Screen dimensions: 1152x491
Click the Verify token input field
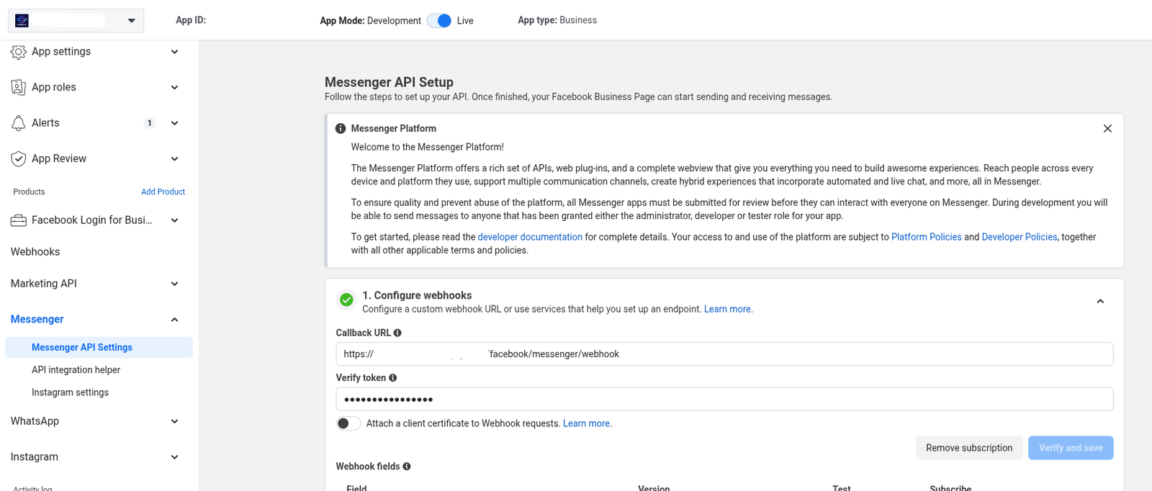click(x=724, y=399)
